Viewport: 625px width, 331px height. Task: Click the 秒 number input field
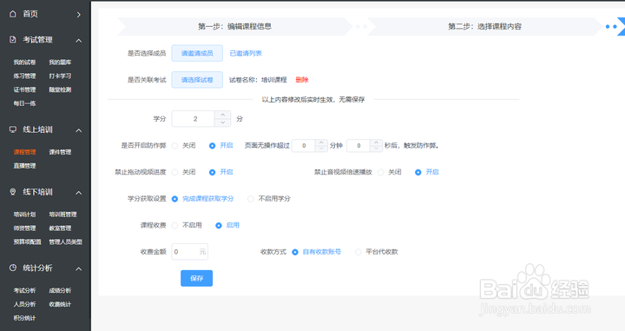359,146
